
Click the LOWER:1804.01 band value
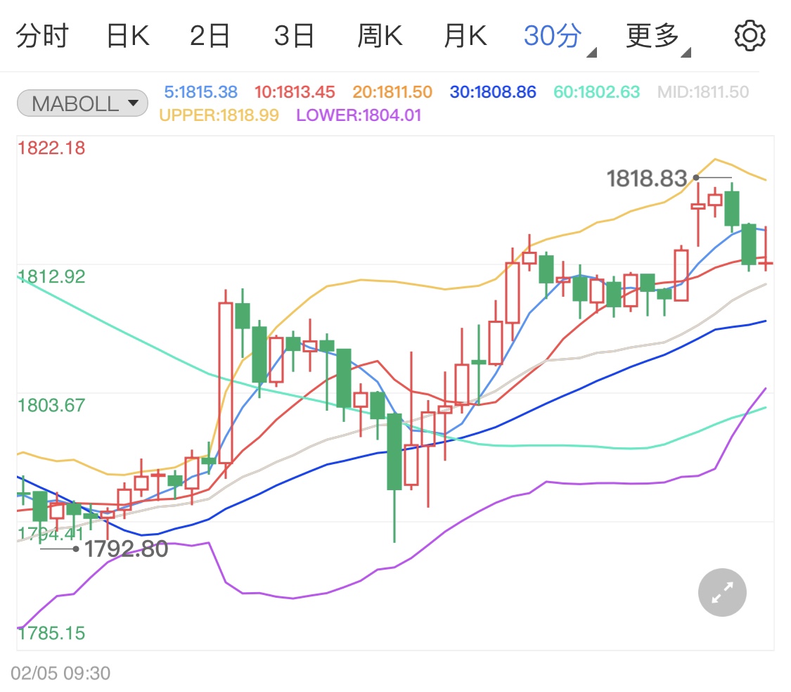[x=359, y=115]
